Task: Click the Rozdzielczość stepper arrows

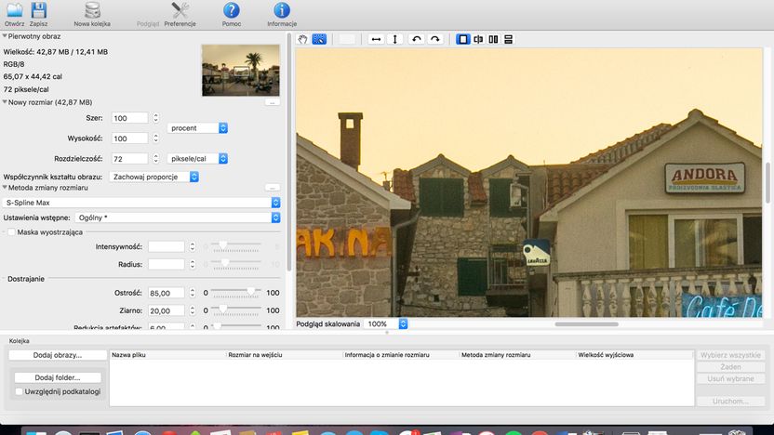Action: 155,159
